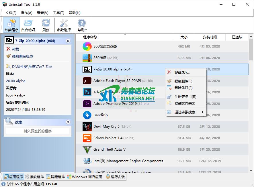The width and height of the screenshot is (254, 187).
Task: Open the 工具(T) menu
Action: point(58,13)
